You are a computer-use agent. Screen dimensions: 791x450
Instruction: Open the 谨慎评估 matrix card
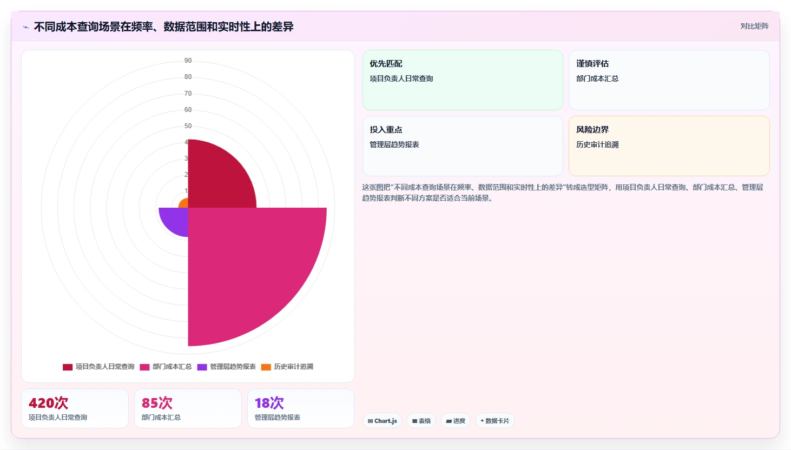[669, 80]
